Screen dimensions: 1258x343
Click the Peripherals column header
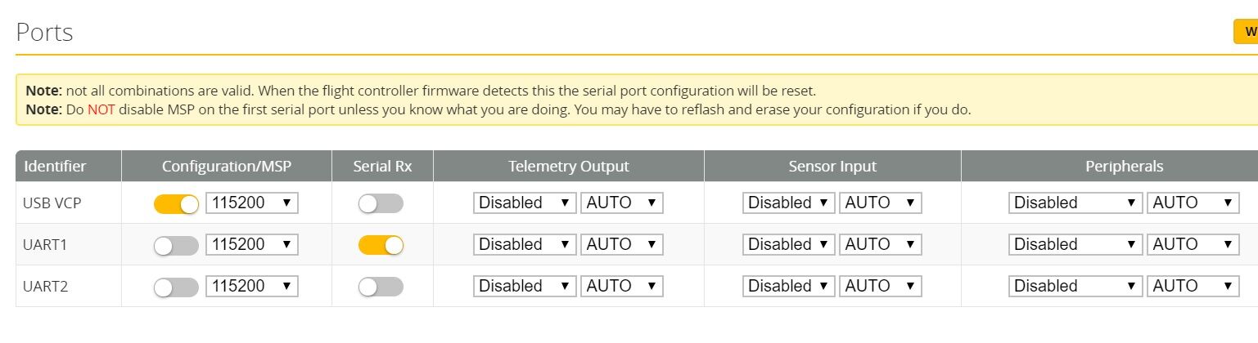pos(1124,167)
